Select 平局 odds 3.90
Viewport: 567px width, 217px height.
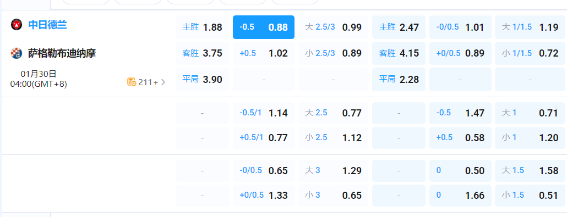coord(203,80)
